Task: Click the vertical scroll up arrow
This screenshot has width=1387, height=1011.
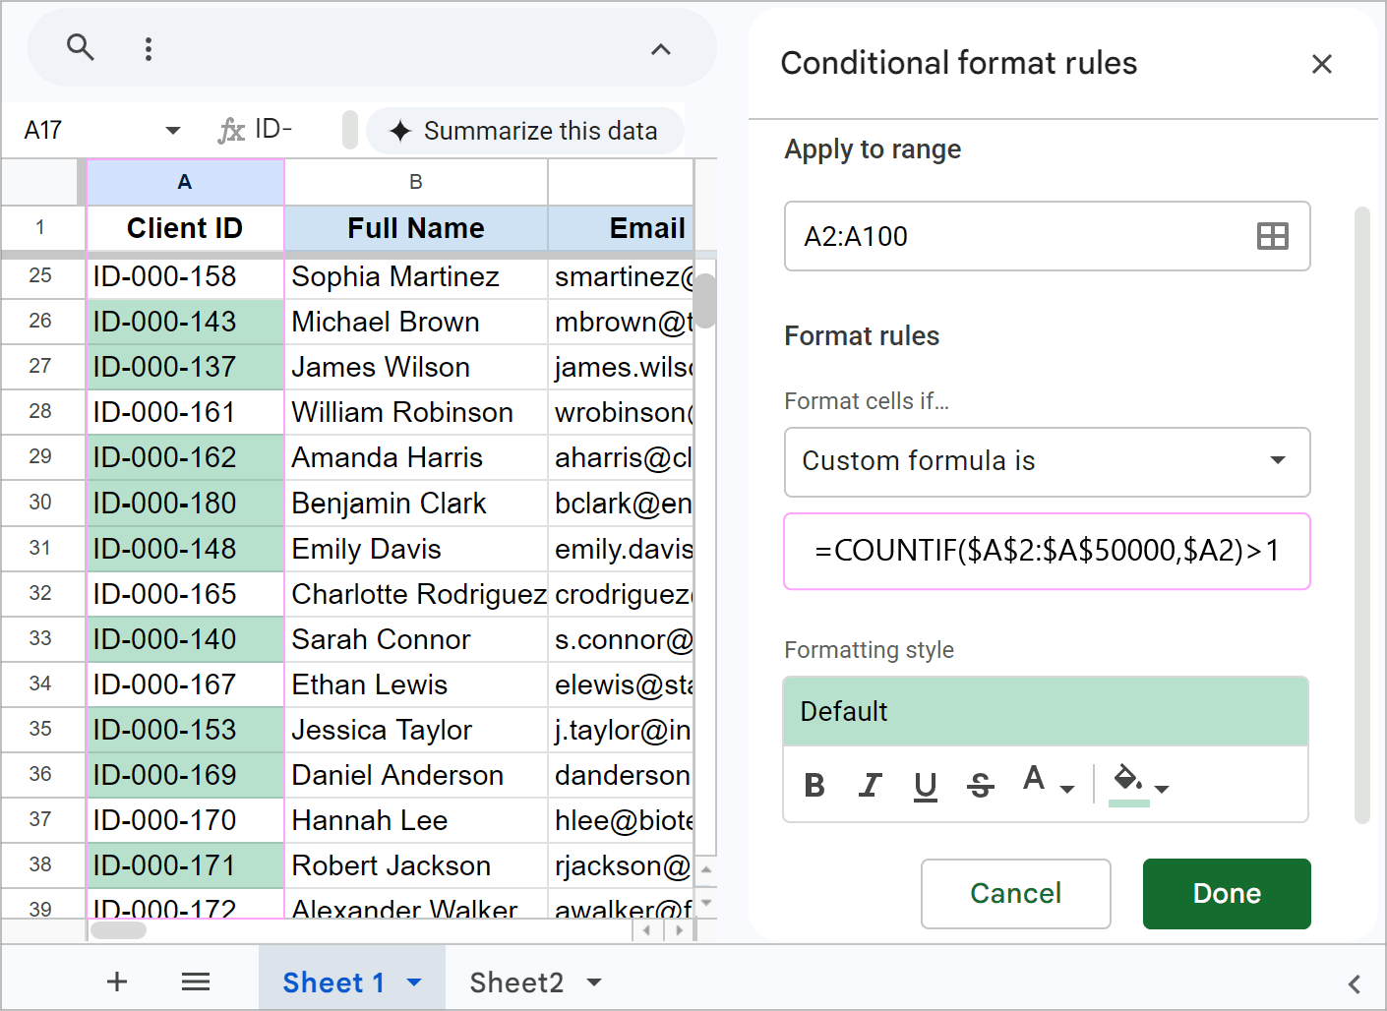Action: (706, 869)
